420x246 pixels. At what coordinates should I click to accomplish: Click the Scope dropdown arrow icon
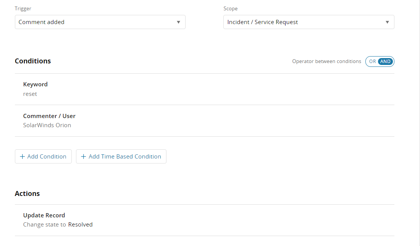tap(387, 22)
